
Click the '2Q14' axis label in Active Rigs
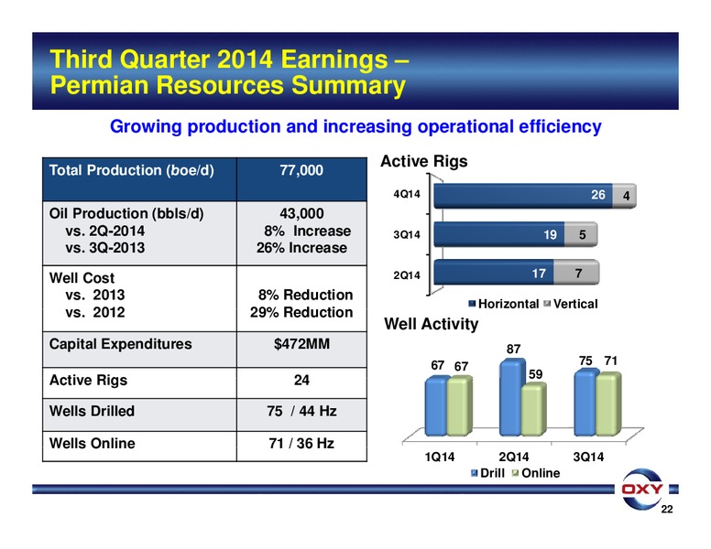pos(407,275)
